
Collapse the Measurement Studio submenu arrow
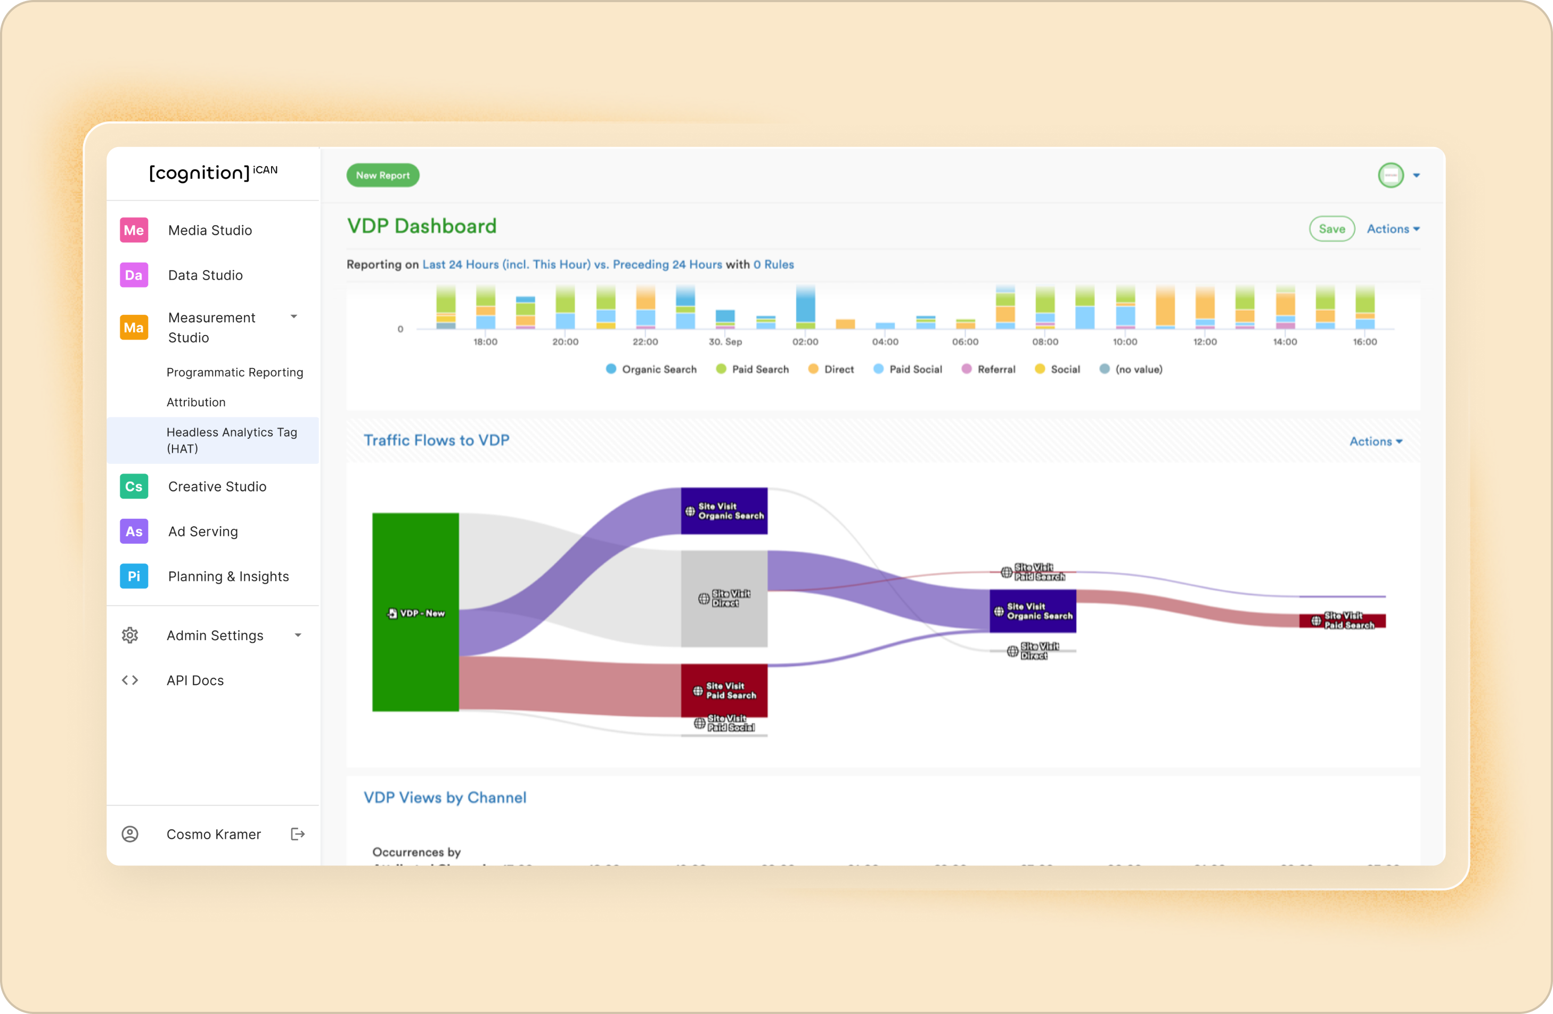pyautogui.click(x=295, y=317)
